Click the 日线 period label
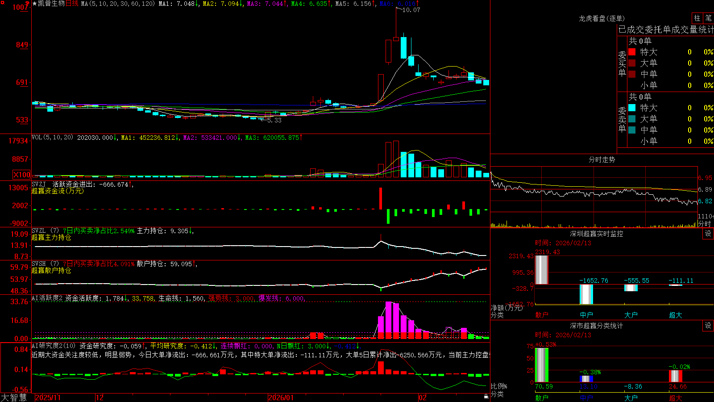714x402 pixels. (72, 4)
